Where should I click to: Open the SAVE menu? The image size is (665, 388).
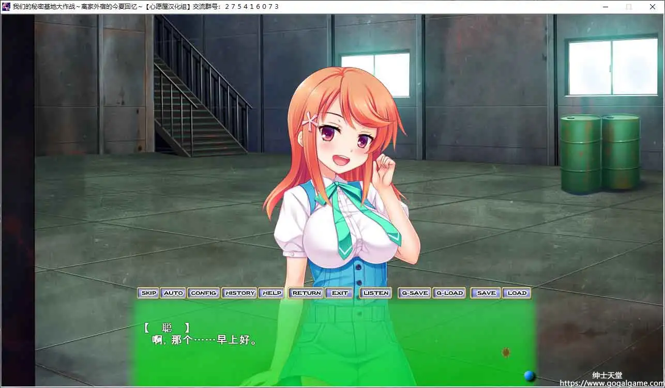pyautogui.click(x=486, y=293)
